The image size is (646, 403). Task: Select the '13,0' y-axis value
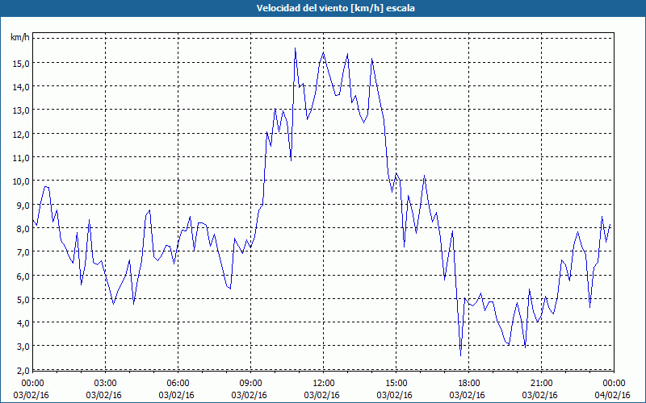21,110
